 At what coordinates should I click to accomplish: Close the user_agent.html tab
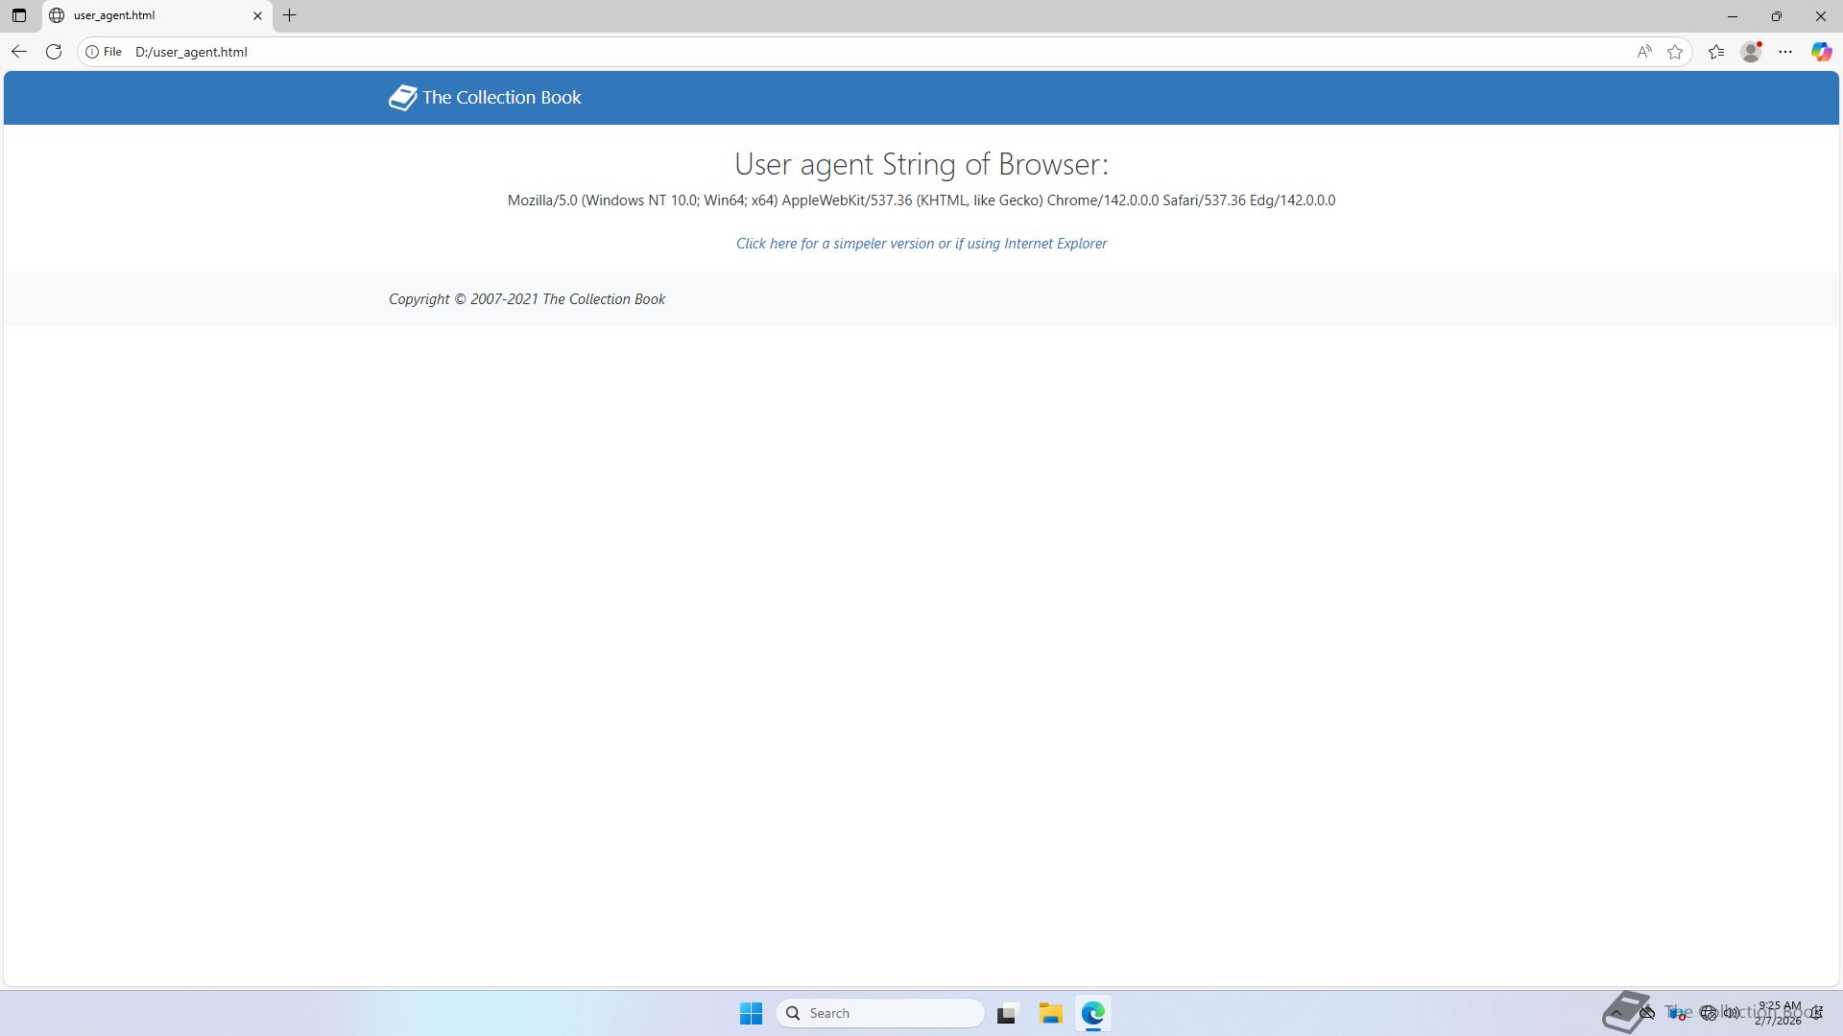[x=257, y=15]
